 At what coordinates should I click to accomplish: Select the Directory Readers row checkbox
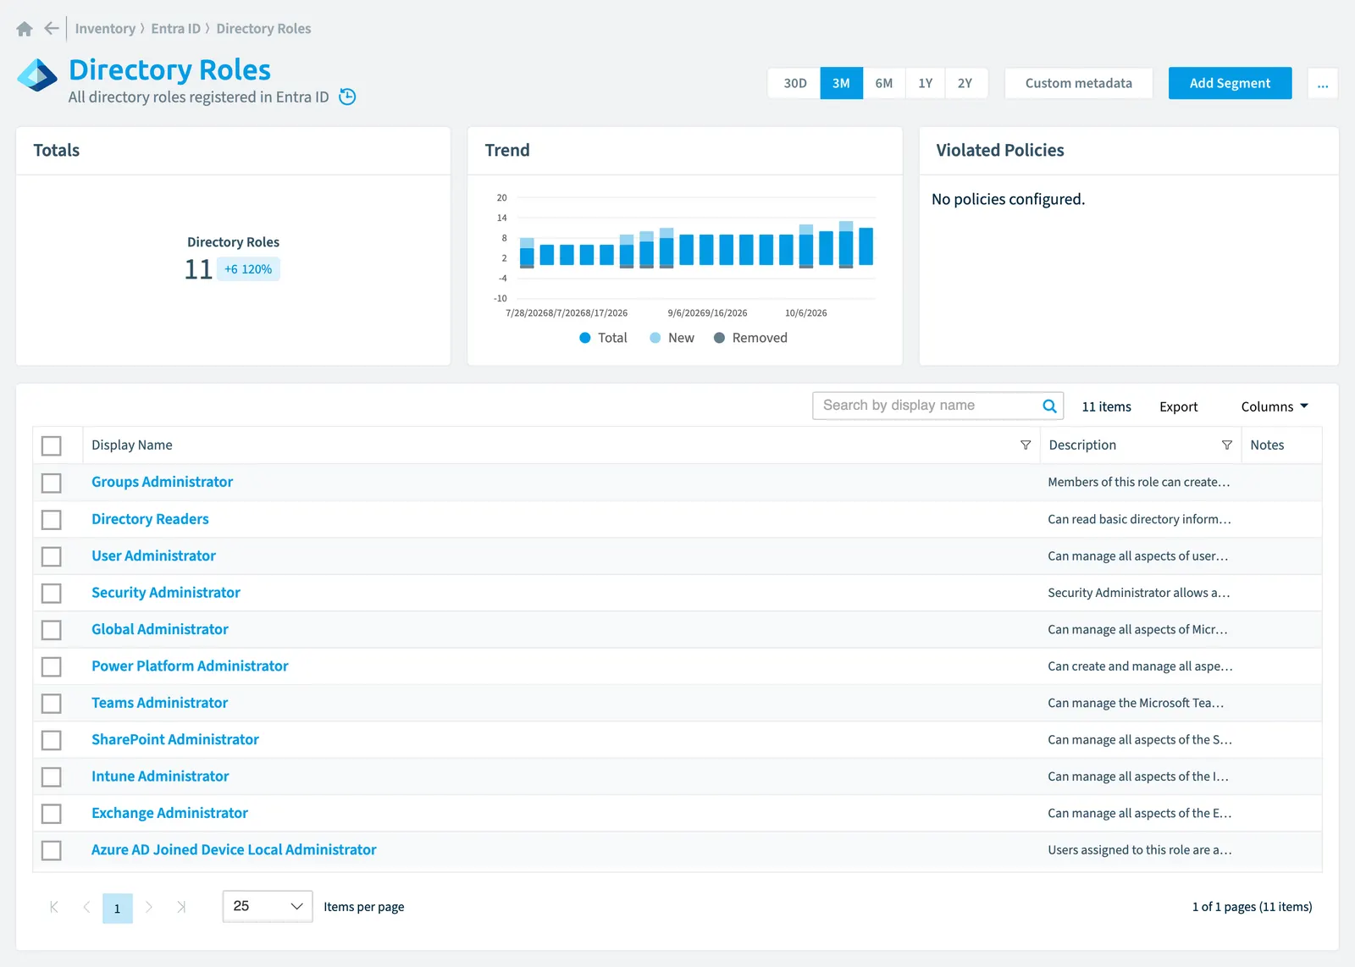(x=52, y=519)
